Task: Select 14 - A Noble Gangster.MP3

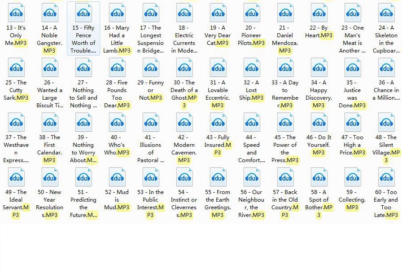Action: tap(49, 13)
